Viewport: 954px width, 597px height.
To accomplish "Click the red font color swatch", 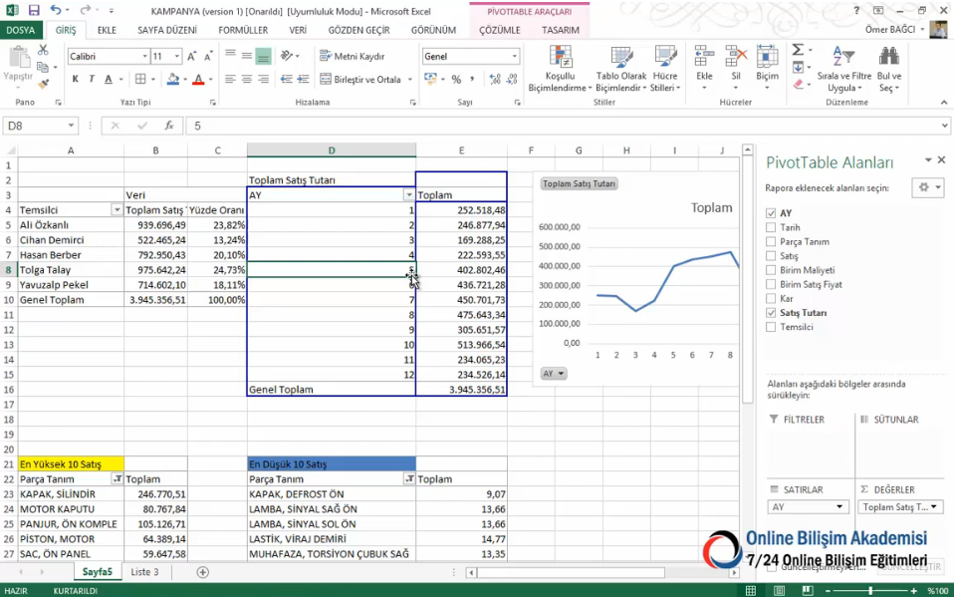I will [x=198, y=80].
